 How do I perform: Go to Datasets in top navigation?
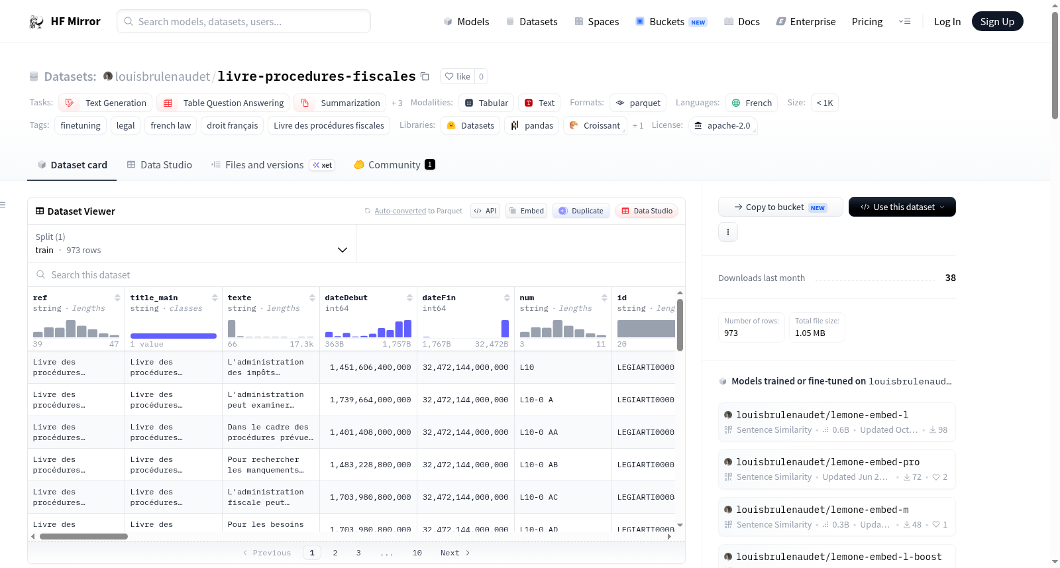pos(532,22)
